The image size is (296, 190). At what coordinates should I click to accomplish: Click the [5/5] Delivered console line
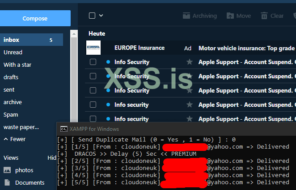[x=173, y=182]
